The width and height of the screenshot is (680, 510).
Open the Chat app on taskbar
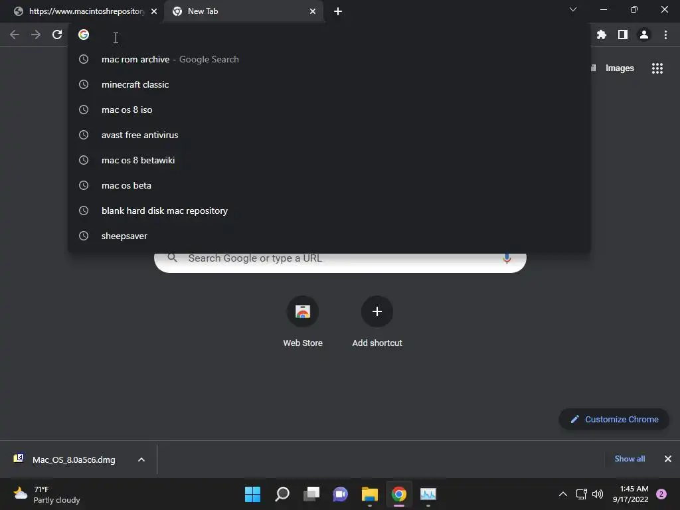point(341,494)
